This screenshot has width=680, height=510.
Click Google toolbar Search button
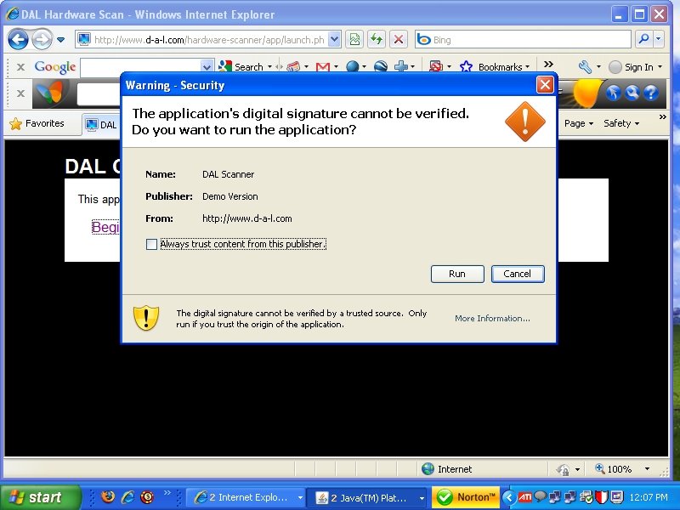241,67
